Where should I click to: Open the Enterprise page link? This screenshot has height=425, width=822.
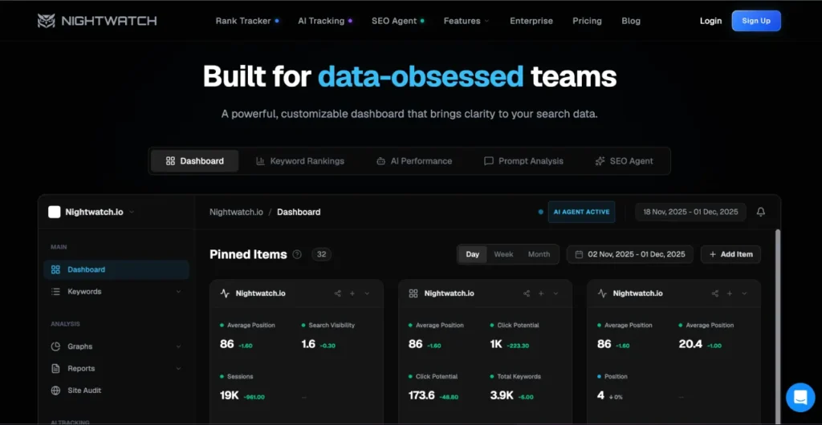(x=531, y=21)
